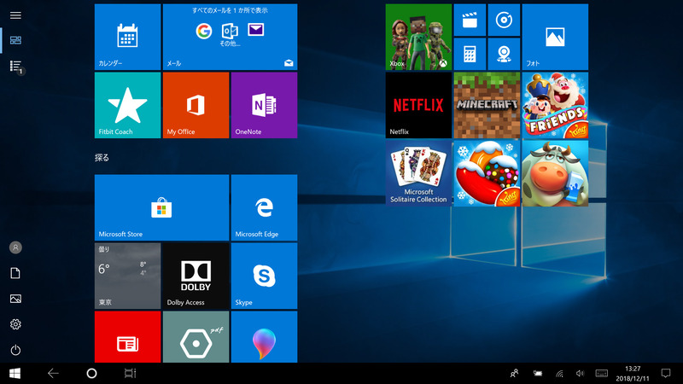Launch the hexagon PDF app tile
The width and height of the screenshot is (683, 384).
(196, 337)
